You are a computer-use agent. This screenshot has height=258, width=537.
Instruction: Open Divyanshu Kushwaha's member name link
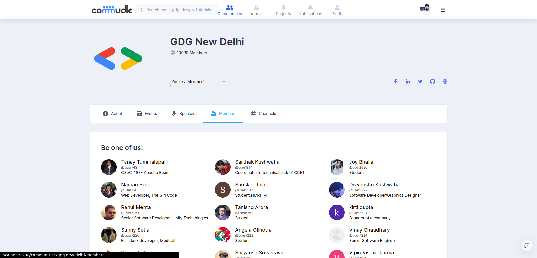[374, 185]
